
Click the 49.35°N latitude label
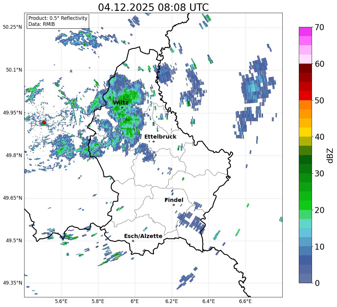click(x=13, y=283)
